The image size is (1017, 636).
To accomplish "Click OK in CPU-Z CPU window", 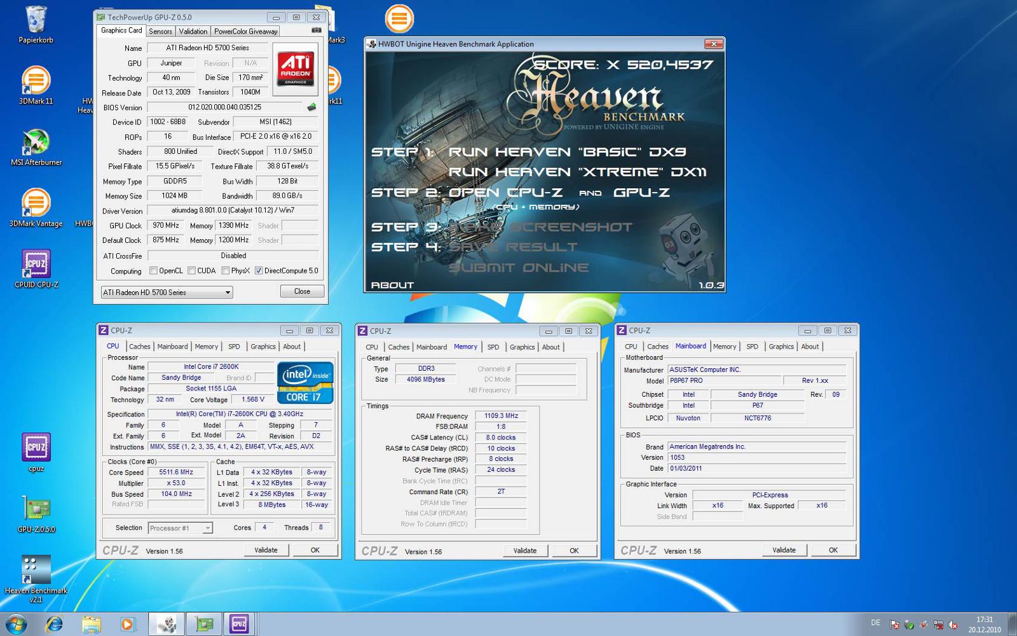I will coord(315,550).
